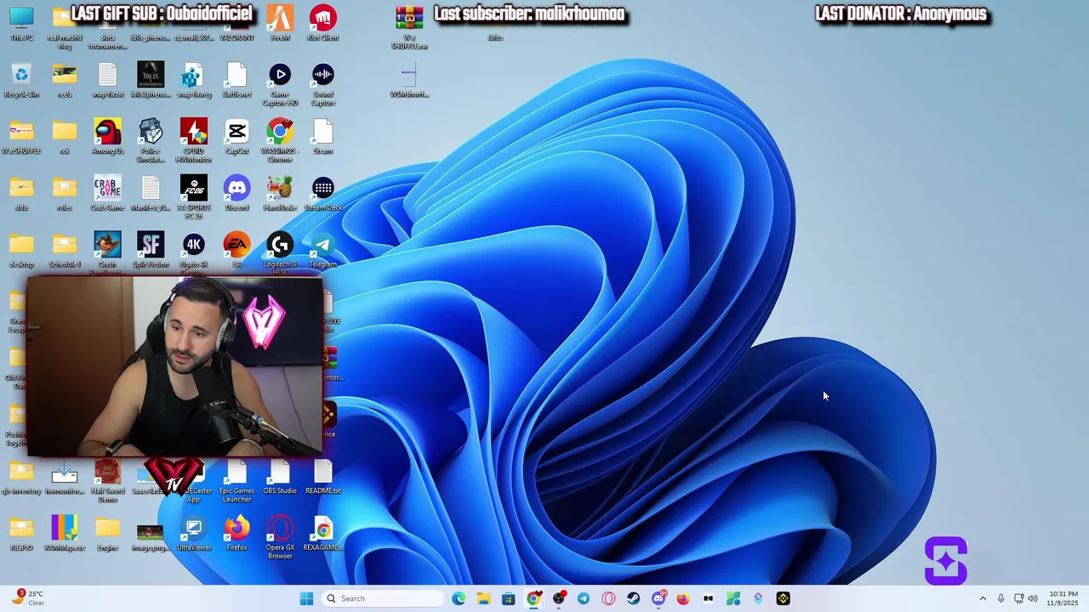Launch Among Us from the desktop
This screenshot has width=1089, height=612.
click(x=108, y=138)
